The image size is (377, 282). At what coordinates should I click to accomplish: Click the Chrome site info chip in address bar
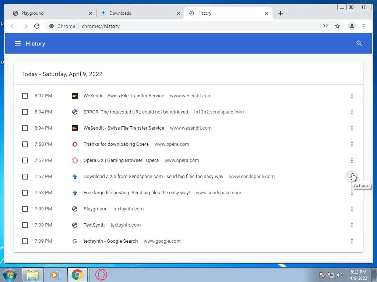point(62,26)
